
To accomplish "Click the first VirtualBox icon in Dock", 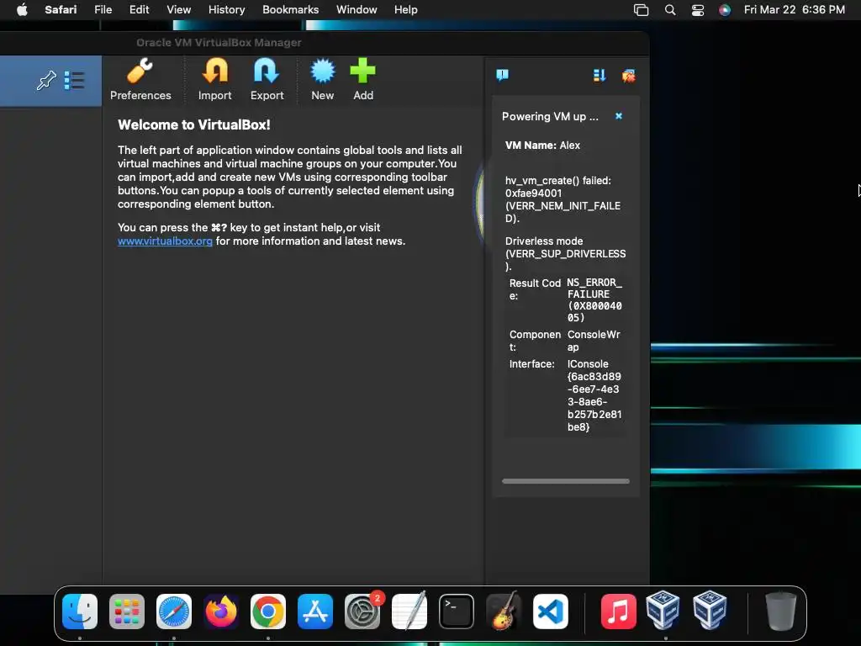I will (x=663, y=610).
